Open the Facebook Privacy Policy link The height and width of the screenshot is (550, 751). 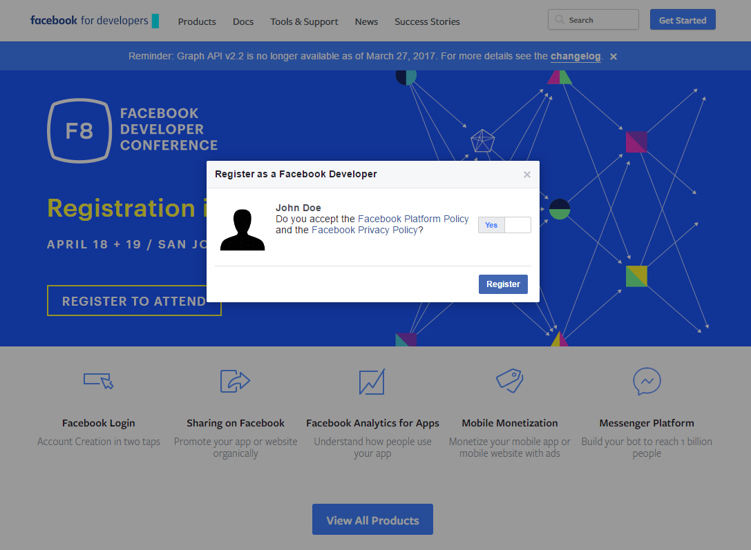[x=365, y=230]
